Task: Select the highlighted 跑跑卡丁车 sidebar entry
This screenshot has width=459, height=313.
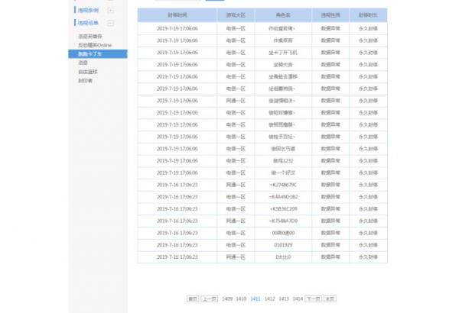Action: (98, 53)
